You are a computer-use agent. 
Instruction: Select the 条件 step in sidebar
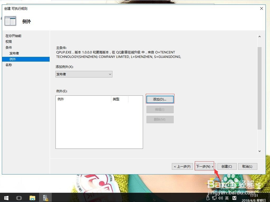coord(8,47)
